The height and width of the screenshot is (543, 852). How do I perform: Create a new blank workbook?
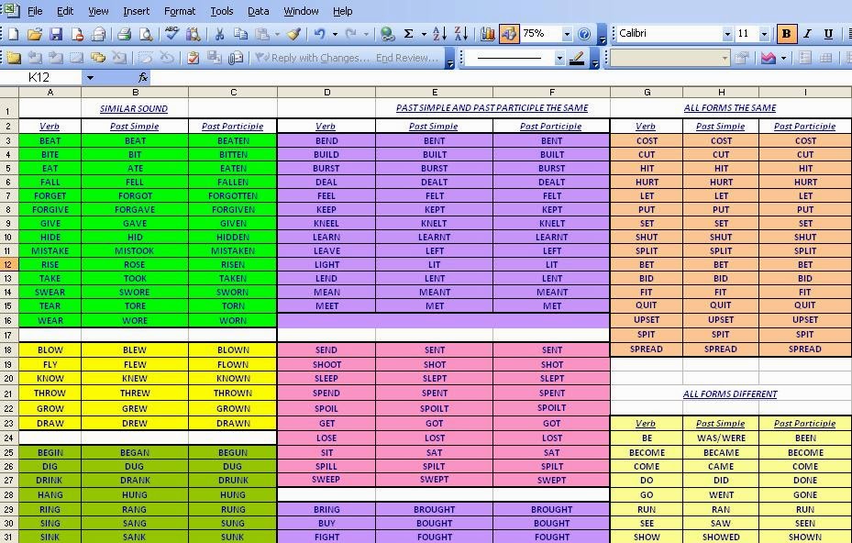click(13, 34)
